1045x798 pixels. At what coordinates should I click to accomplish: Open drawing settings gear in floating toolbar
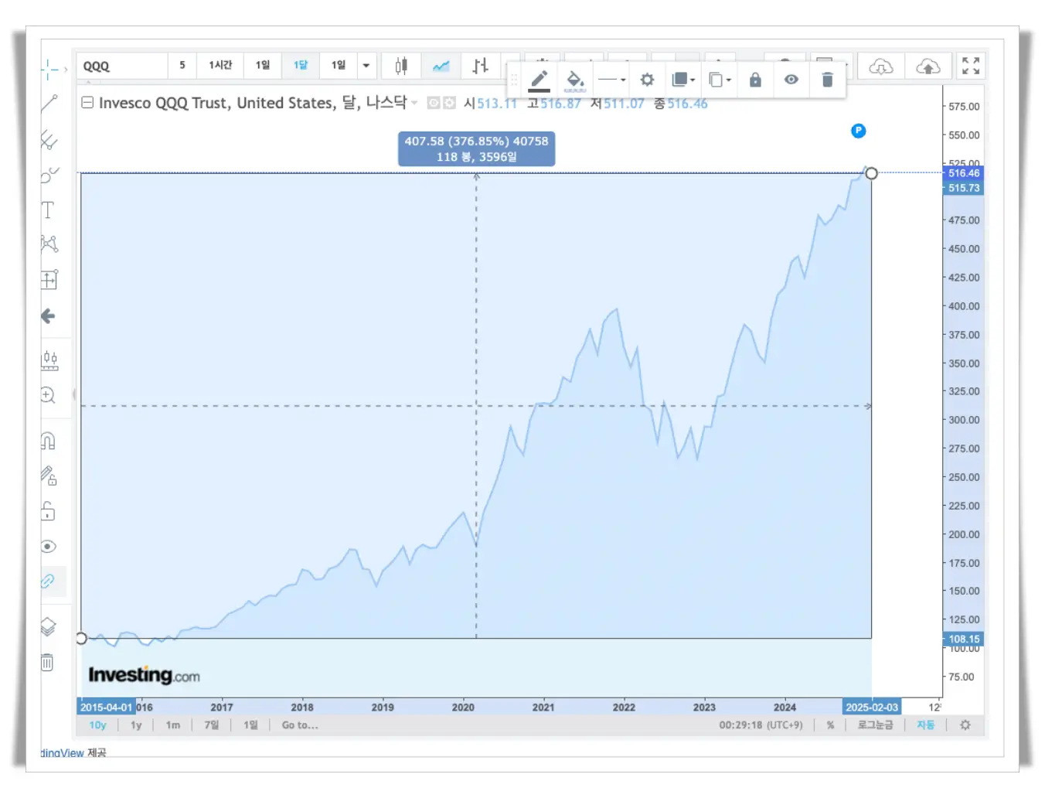coord(647,80)
